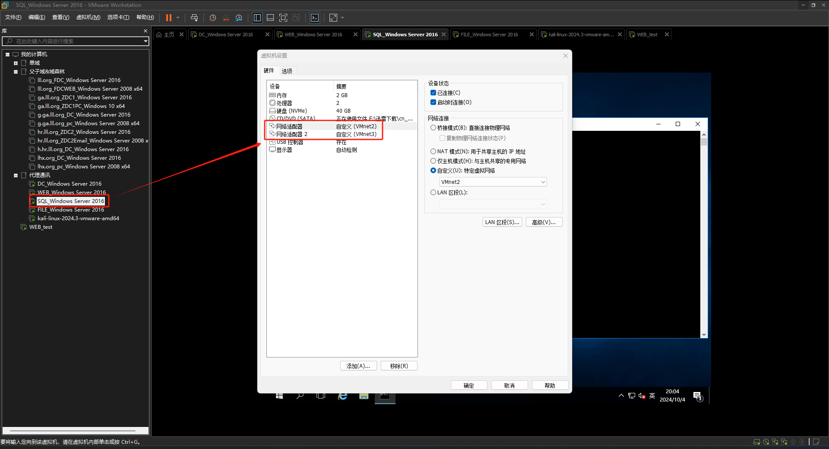Select WEB_test in the library tree
The width and height of the screenshot is (829, 449).
(41, 227)
